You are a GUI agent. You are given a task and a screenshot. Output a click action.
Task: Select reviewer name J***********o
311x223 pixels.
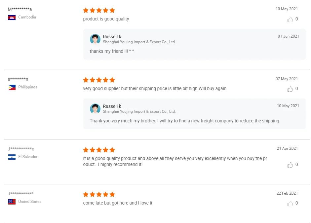21,149
